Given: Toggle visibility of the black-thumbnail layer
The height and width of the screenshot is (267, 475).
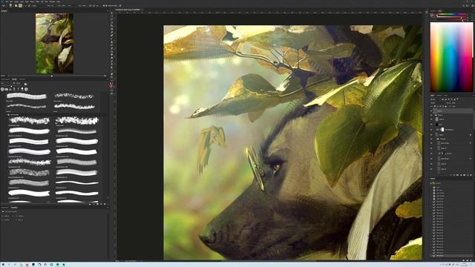Looking at the screenshot, I should tap(431, 124).
